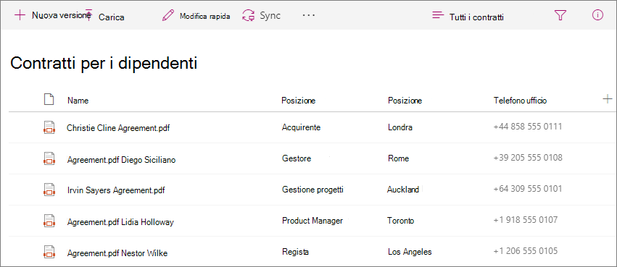The width and height of the screenshot is (617, 267).
Task: Click the Londra cell
Action: (x=400, y=127)
